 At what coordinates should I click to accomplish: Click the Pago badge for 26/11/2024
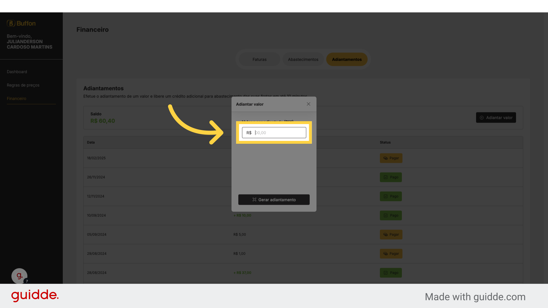point(391,177)
